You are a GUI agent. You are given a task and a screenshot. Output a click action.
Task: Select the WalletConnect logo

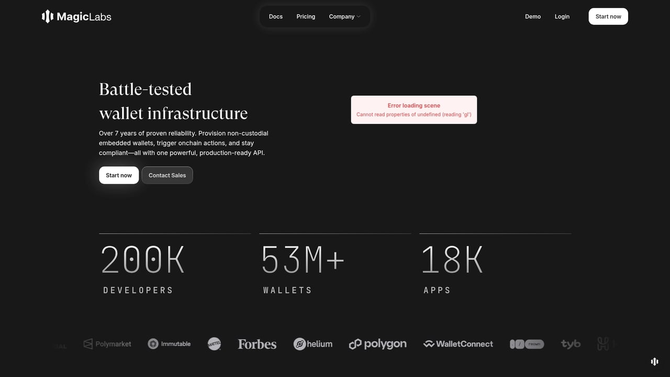click(x=457, y=344)
